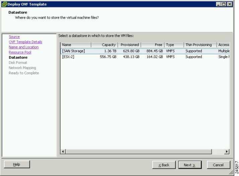The image size is (239, 176).
Task: Click the 1.36 TB capacity cell
Action: tap(110, 51)
